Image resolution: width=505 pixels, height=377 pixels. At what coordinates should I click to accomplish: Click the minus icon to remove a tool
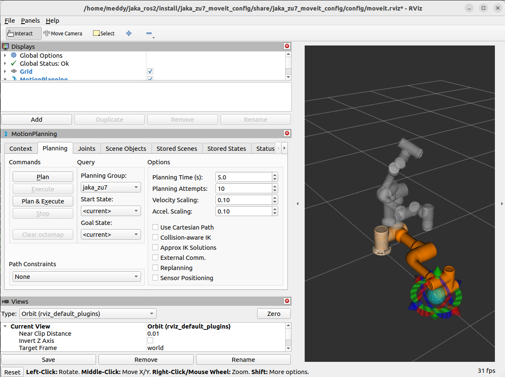click(149, 33)
